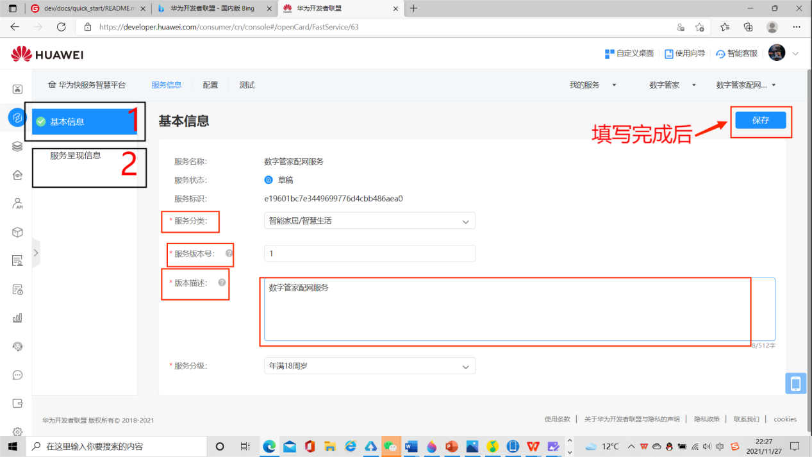Select the service ID text e19601bc7e3449699776d4cbb486aea0
Viewport: 812px width, 457px height.
click(x=333, y=199)
